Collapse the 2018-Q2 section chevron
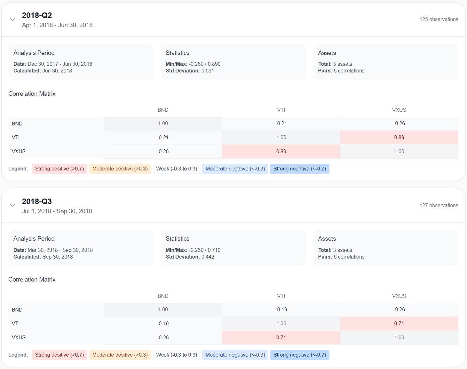The image size is (467, 369). point(12,19)
